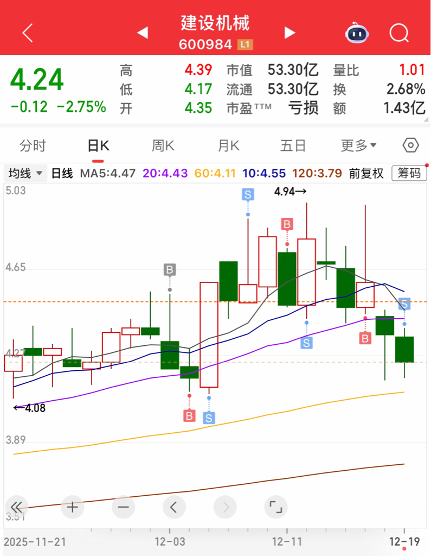The width and height of the screenshot is (431, 556).
Task: Switch to previous stock with left triangle
Action: tap(143, 33)
